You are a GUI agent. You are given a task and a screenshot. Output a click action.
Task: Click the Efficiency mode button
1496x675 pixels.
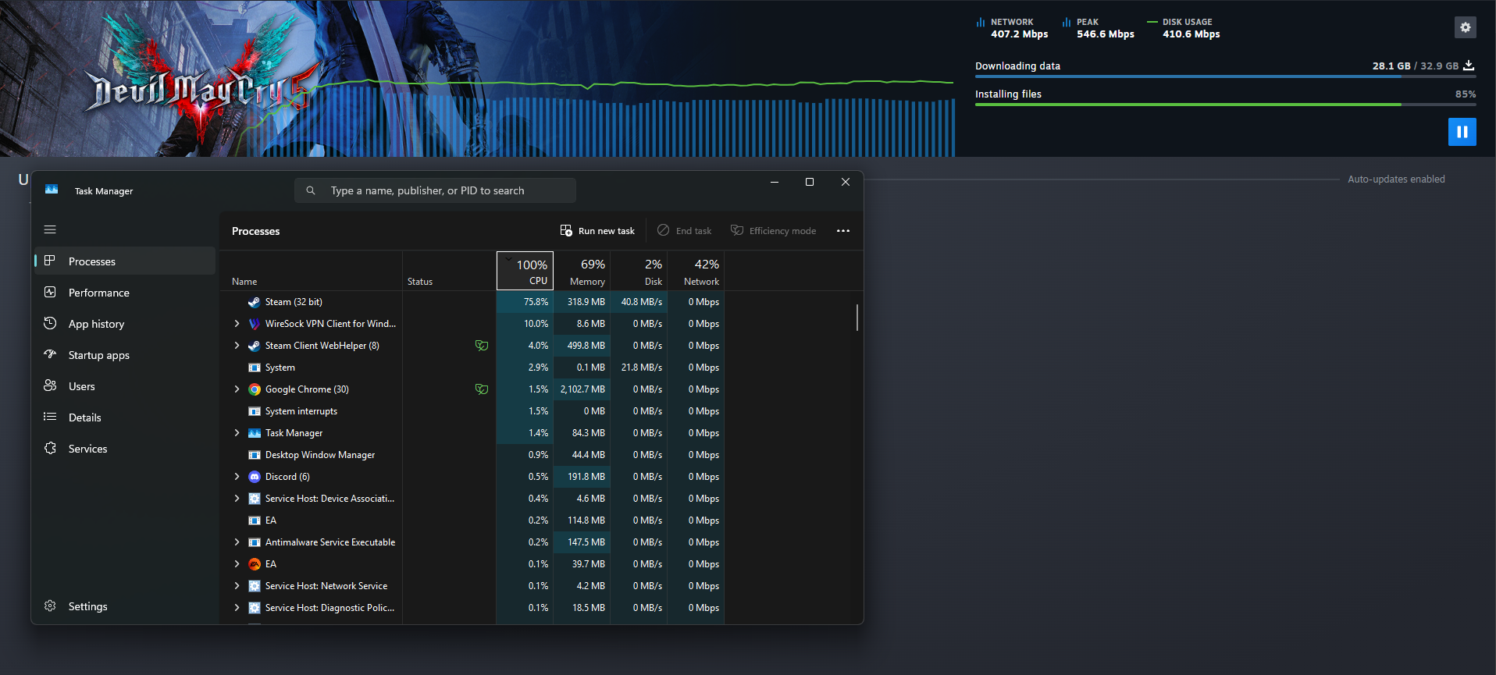tap(773, 231)
